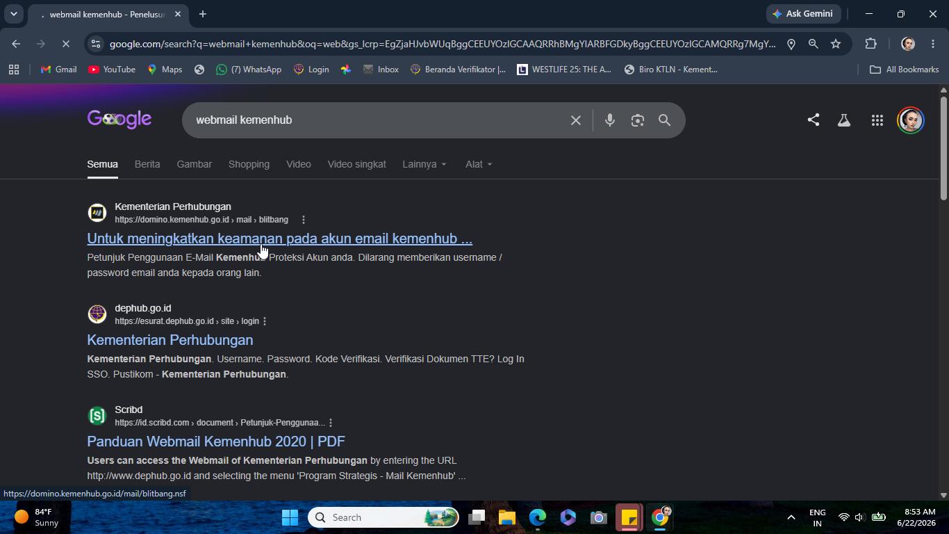This screenshot has height=534, width=949.
Task: Switch to the Shopping tab
Action: [249, 164]
